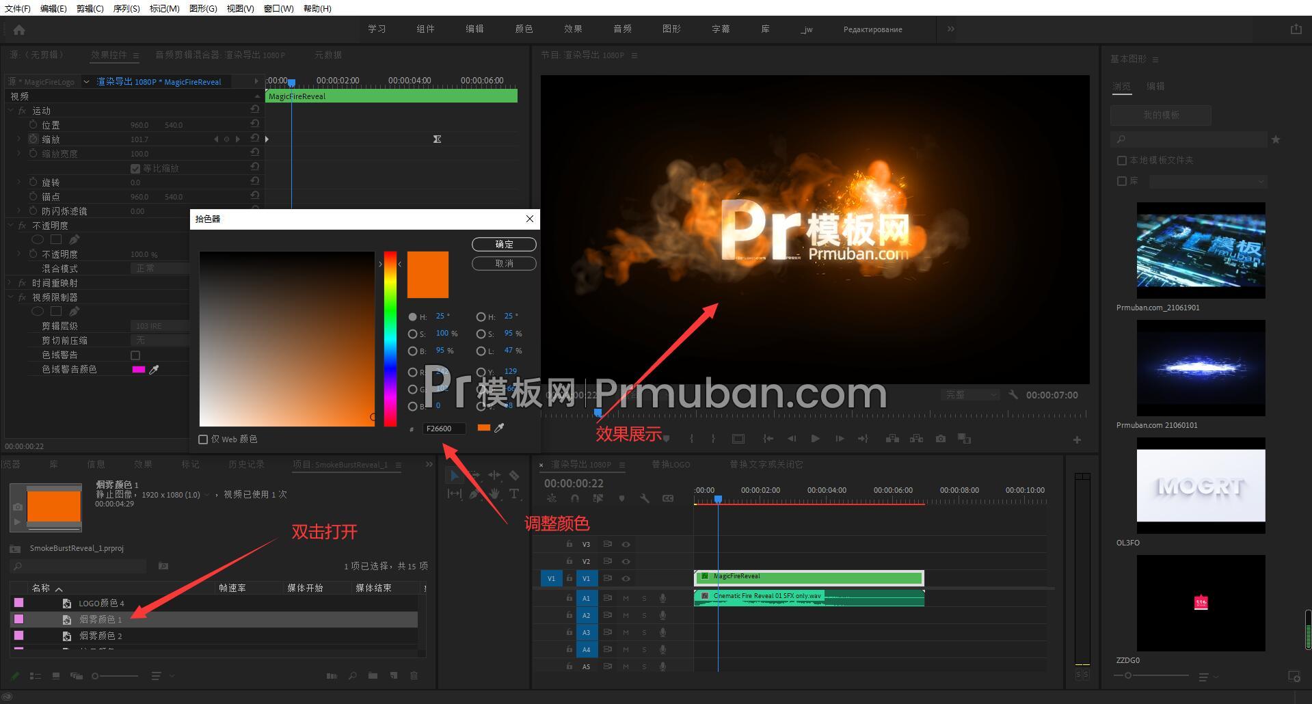The image size is (1312, 704).
Task: Switch to the 颜色 workspace tab
Action: pyautogui.click(x=524, y=29)
